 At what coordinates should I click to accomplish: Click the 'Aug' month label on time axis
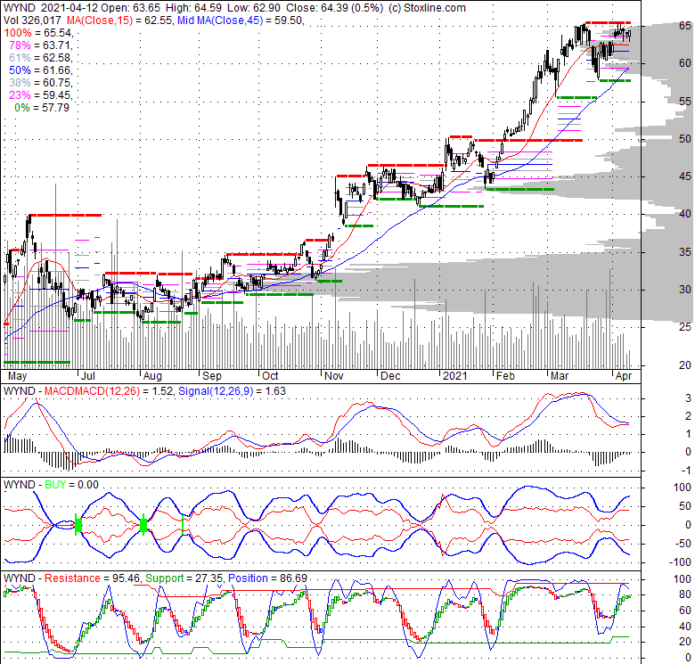(x=152, y=376)
